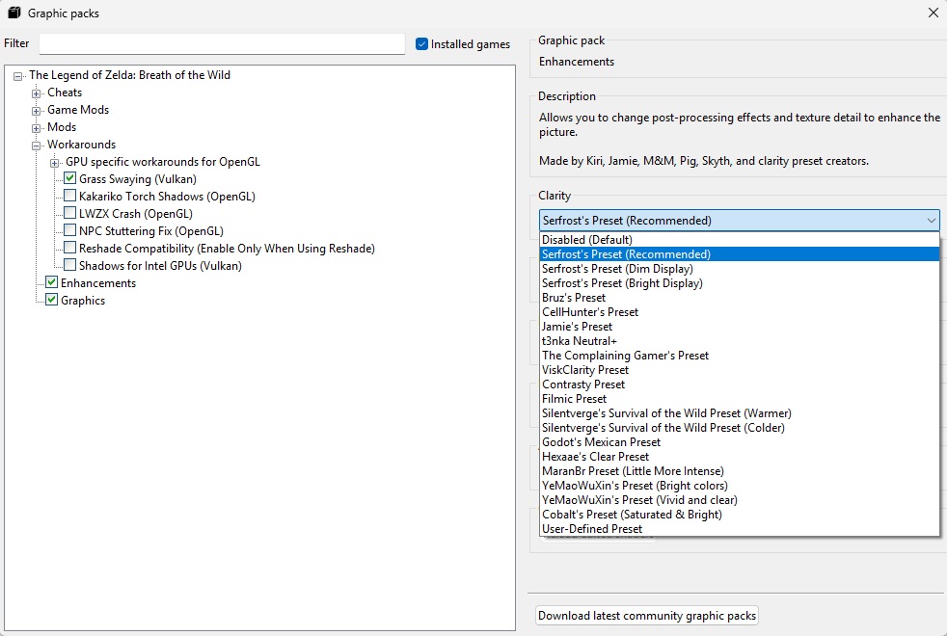Select the Cheats tree item label
947x636 pixels.
point(65,93)
